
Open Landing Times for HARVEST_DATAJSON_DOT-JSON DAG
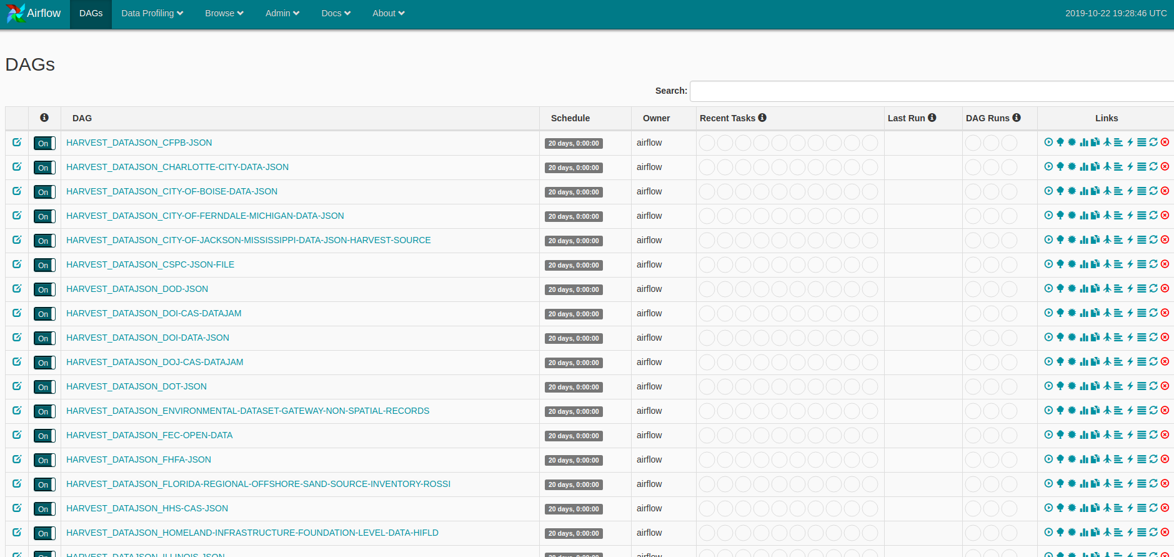pos(1107,386)
